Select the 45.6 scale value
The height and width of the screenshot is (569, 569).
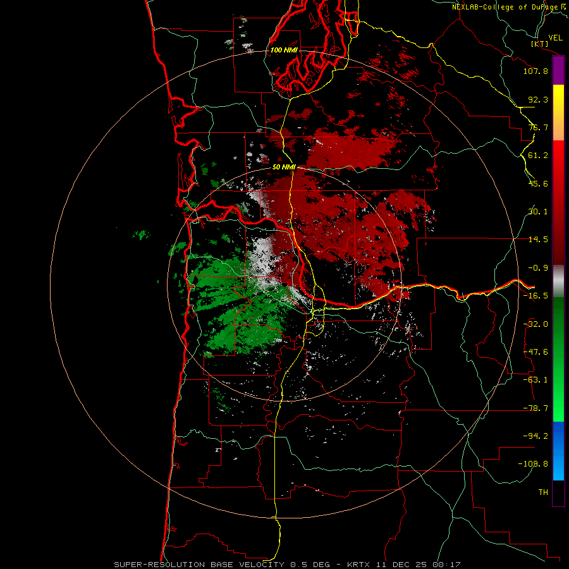(x=538, y=183)
